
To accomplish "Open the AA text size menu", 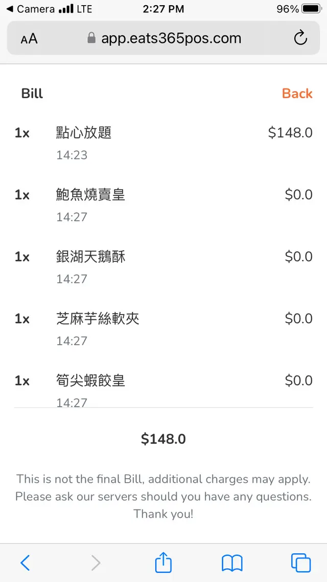I will pos(29,39).
